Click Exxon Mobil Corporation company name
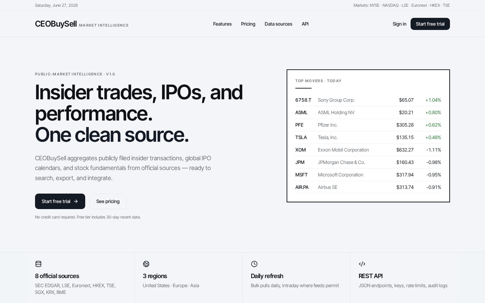Viewport: 485px width, 303px height. [343, 150]
